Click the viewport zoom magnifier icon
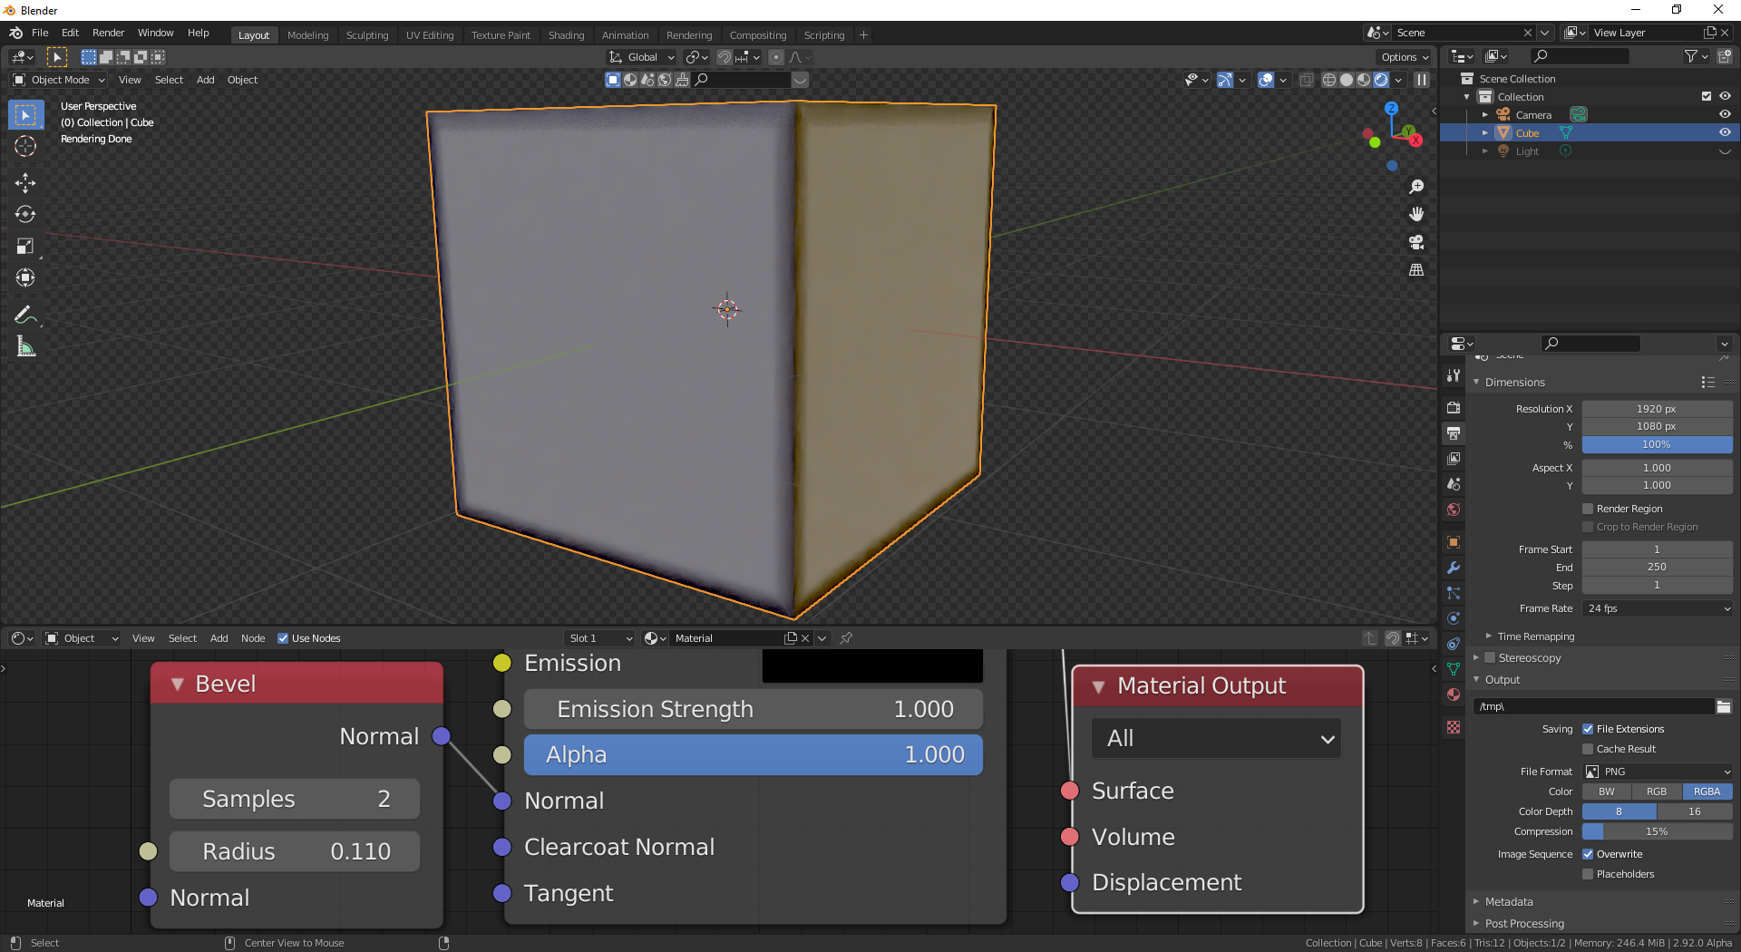 tap(1416, 187)
